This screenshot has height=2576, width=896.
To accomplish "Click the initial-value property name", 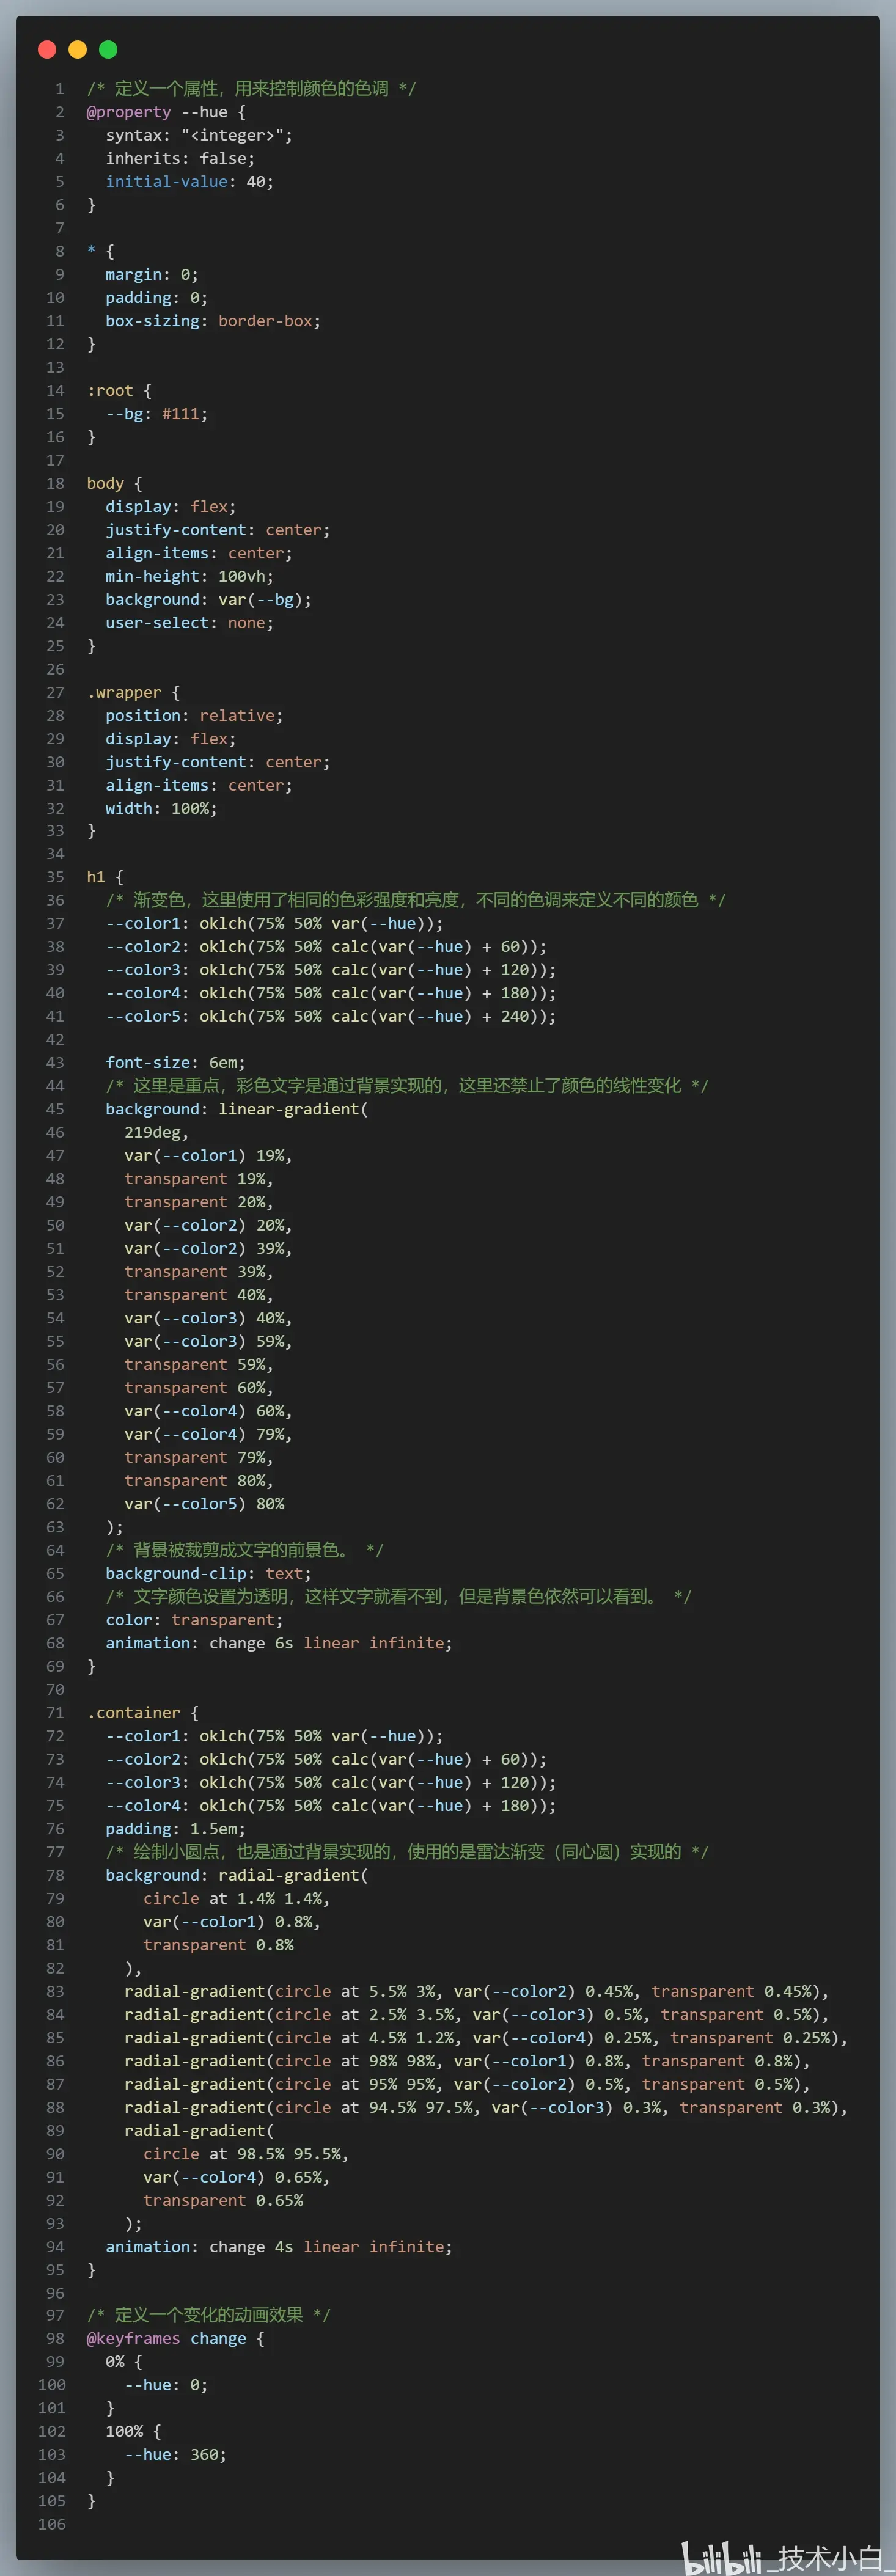I will click(166, 182).
